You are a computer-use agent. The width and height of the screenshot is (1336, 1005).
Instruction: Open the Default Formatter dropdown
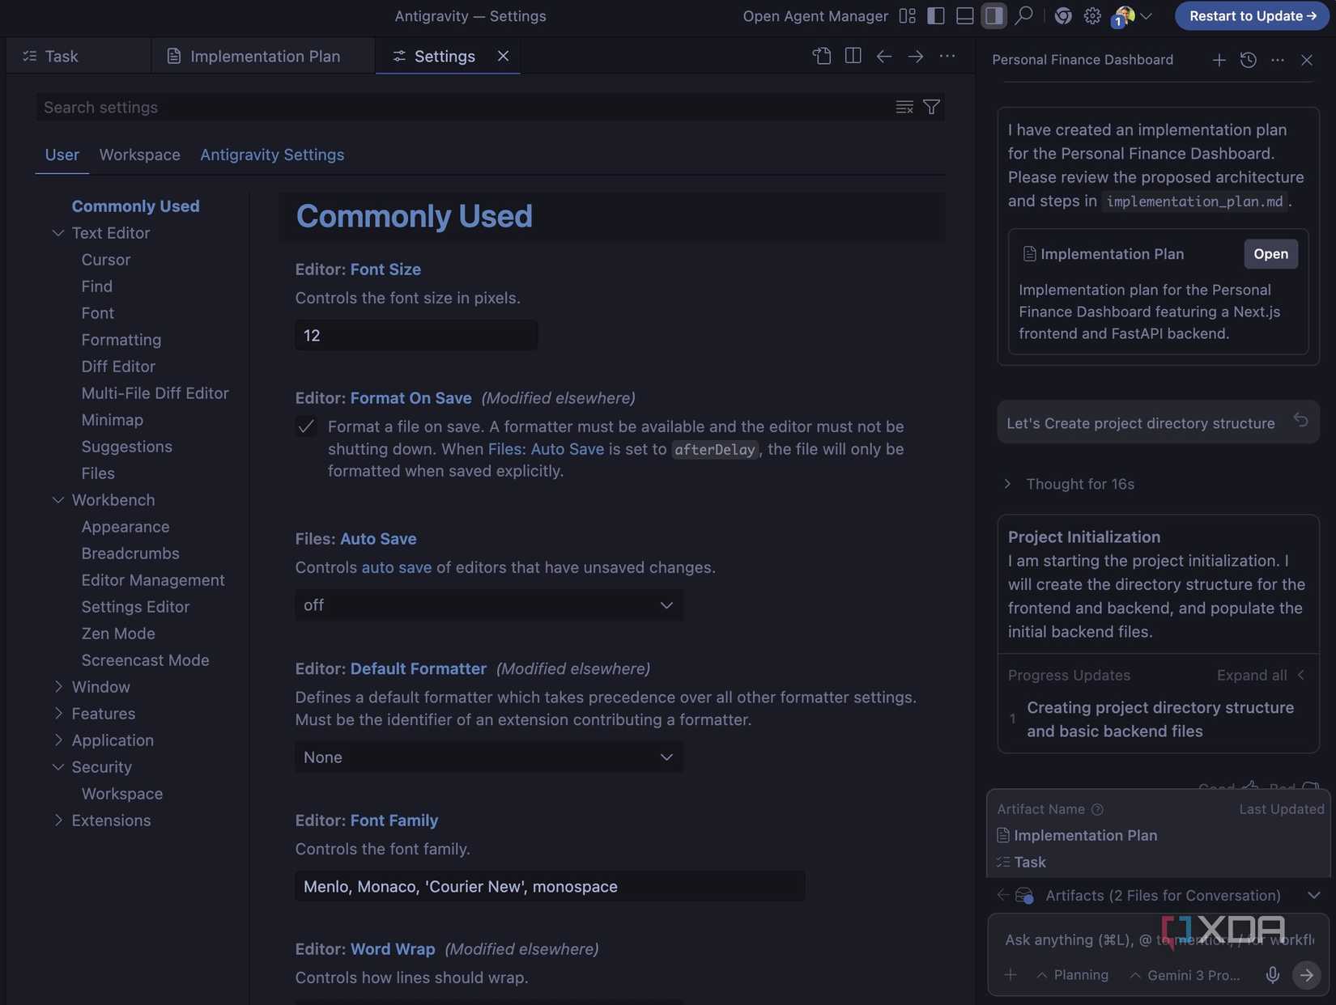pos(488,757)
